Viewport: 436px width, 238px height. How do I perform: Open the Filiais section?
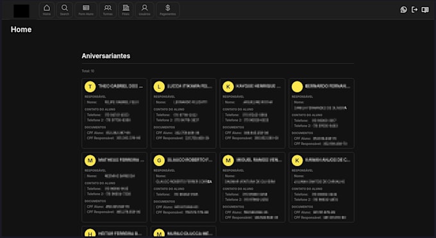point(126,10)
